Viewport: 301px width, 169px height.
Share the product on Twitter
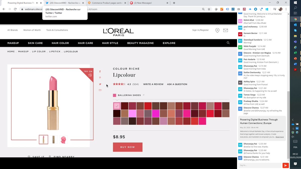point(100,84)
